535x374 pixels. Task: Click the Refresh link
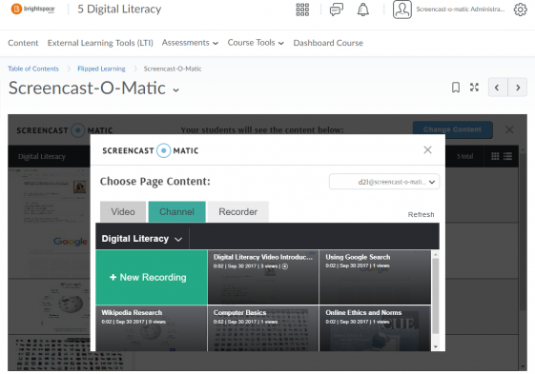click(422, 214)
